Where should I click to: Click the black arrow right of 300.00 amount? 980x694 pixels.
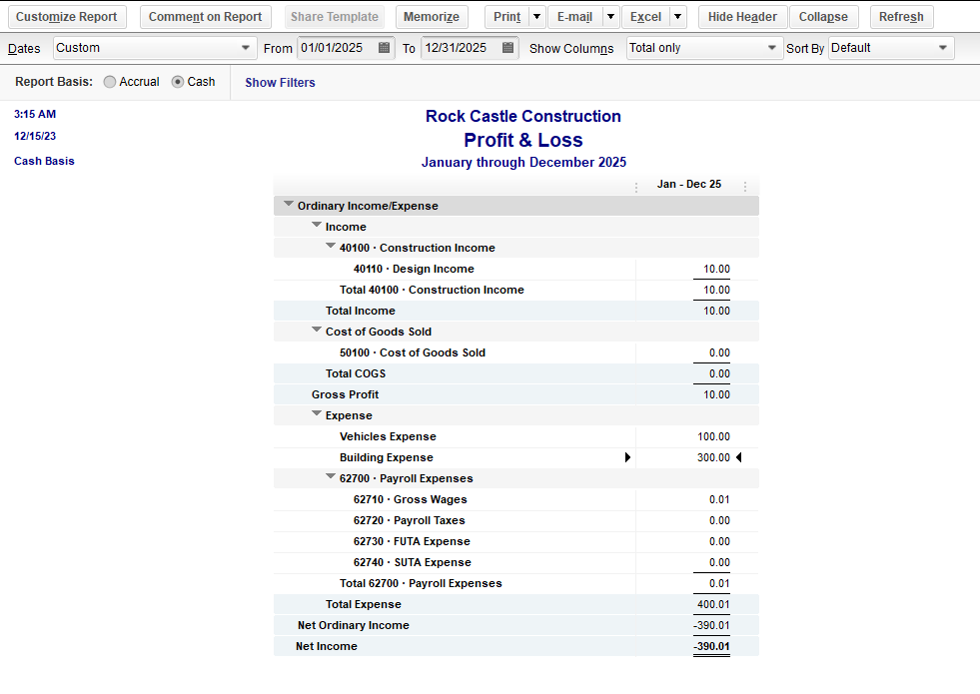click(x=739, y=457)
